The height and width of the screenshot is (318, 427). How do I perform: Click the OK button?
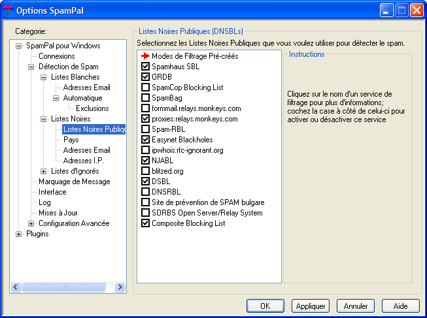(265, 306)
